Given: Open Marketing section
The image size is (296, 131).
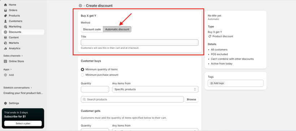Looking at the screenshot, I should tap(23, 27).
